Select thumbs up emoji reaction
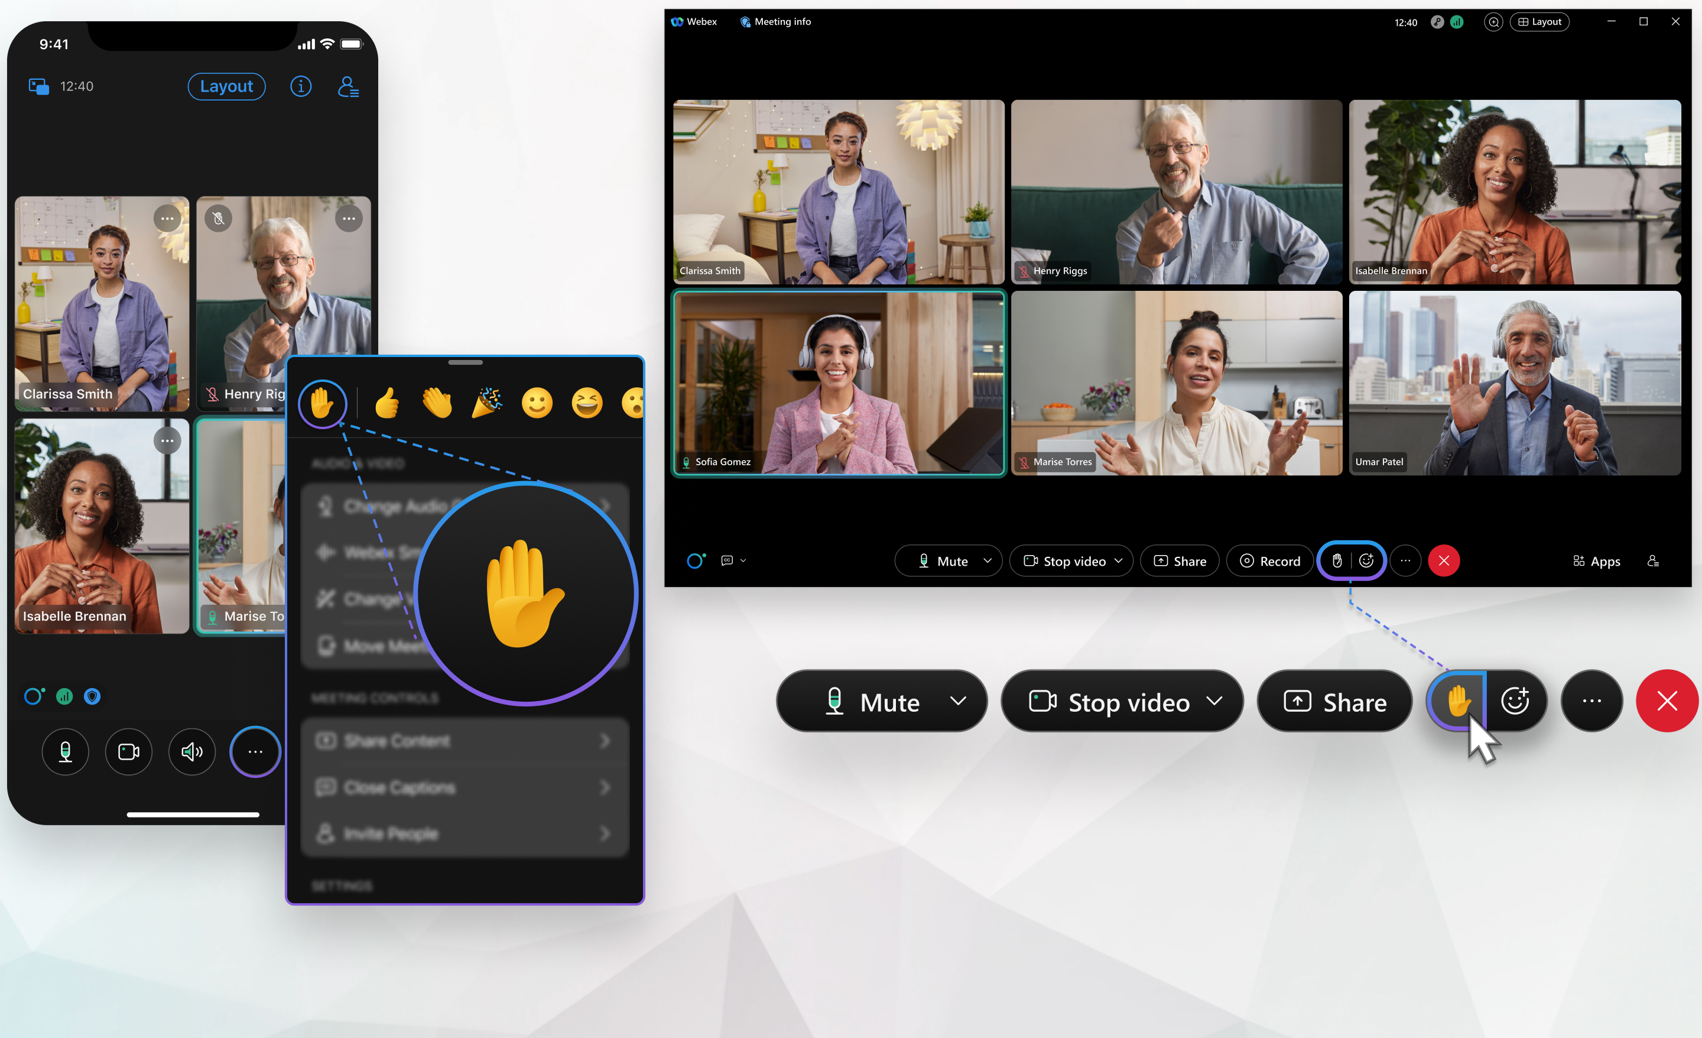 (386, 403)
